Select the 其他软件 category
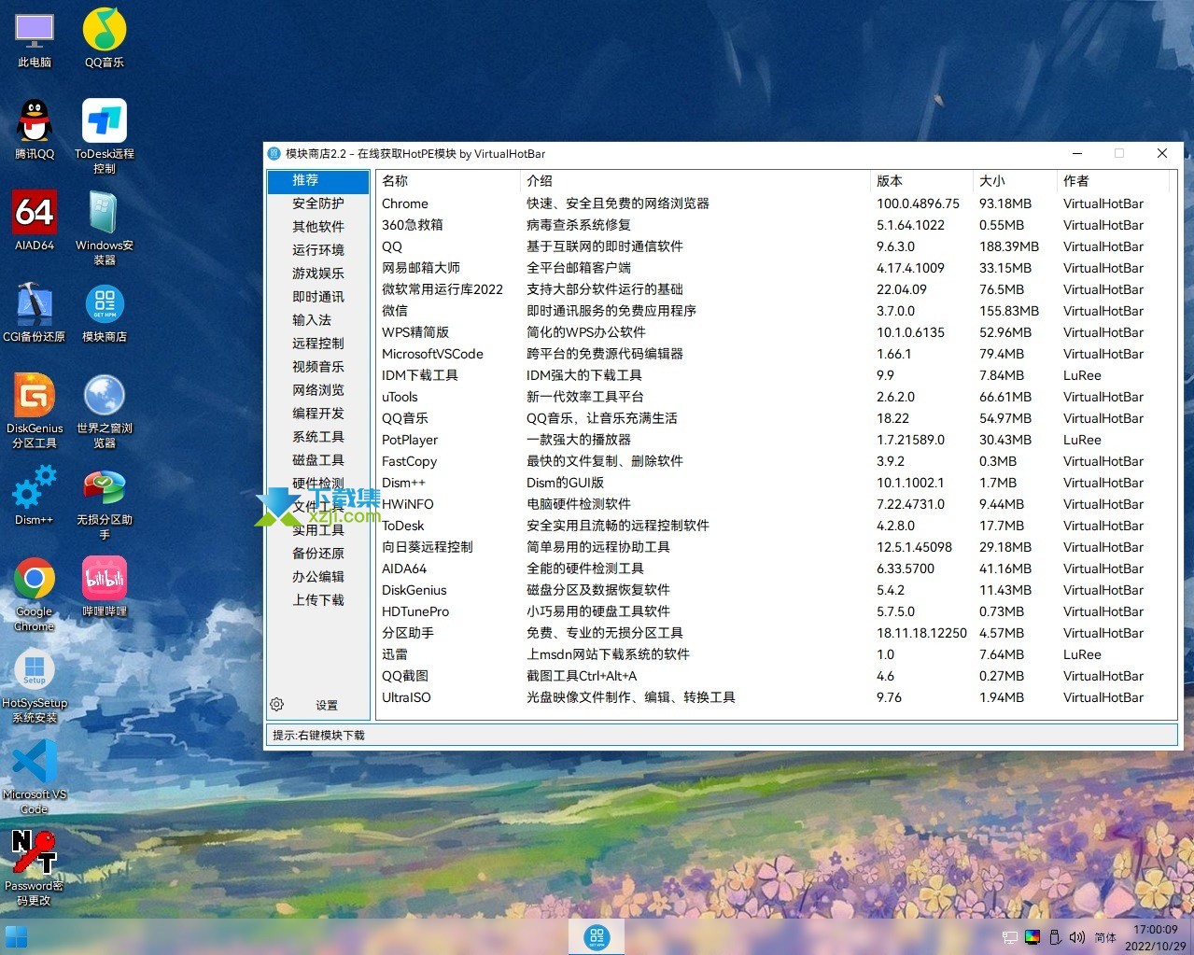This screenshot has height=955, width=1194. [318, 227]
